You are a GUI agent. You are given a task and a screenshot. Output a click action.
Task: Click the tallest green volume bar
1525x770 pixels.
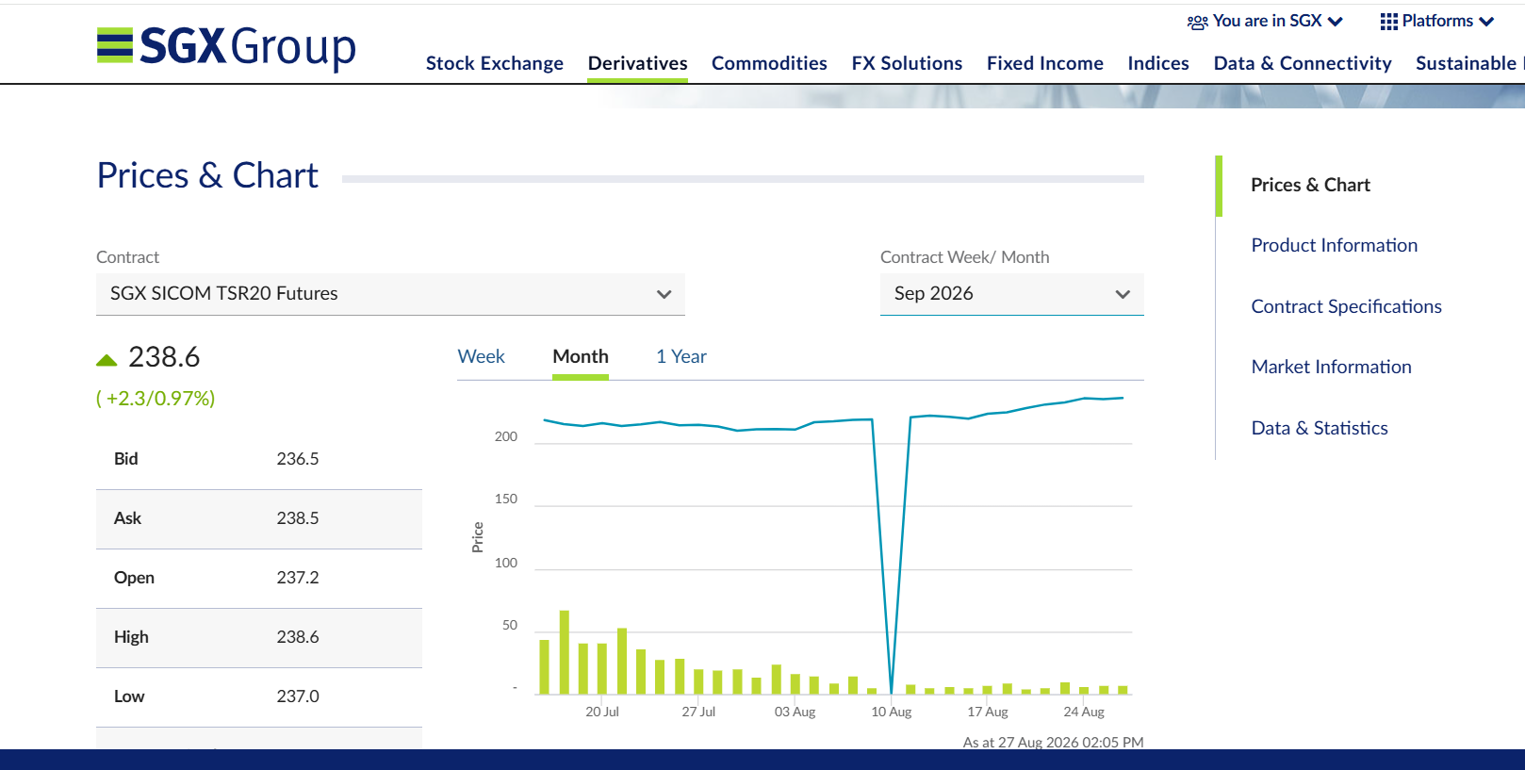pyautogui.click(x=565, y=652)
